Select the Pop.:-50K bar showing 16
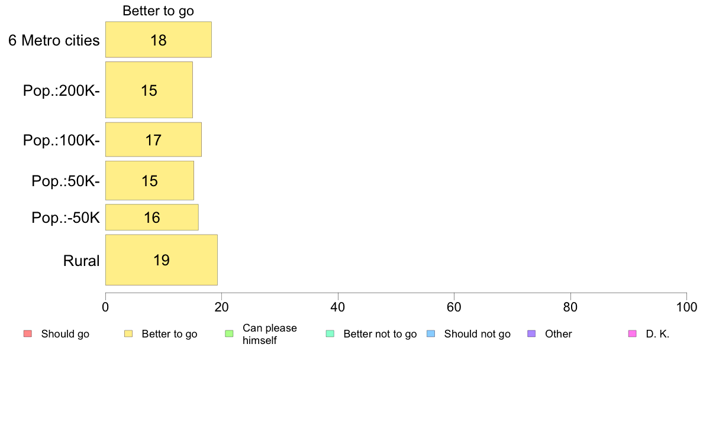This screenshot has width=703, height=435. tap(152, 218)
